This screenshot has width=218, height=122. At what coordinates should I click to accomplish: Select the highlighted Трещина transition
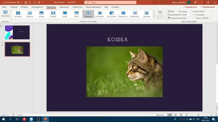88,14
